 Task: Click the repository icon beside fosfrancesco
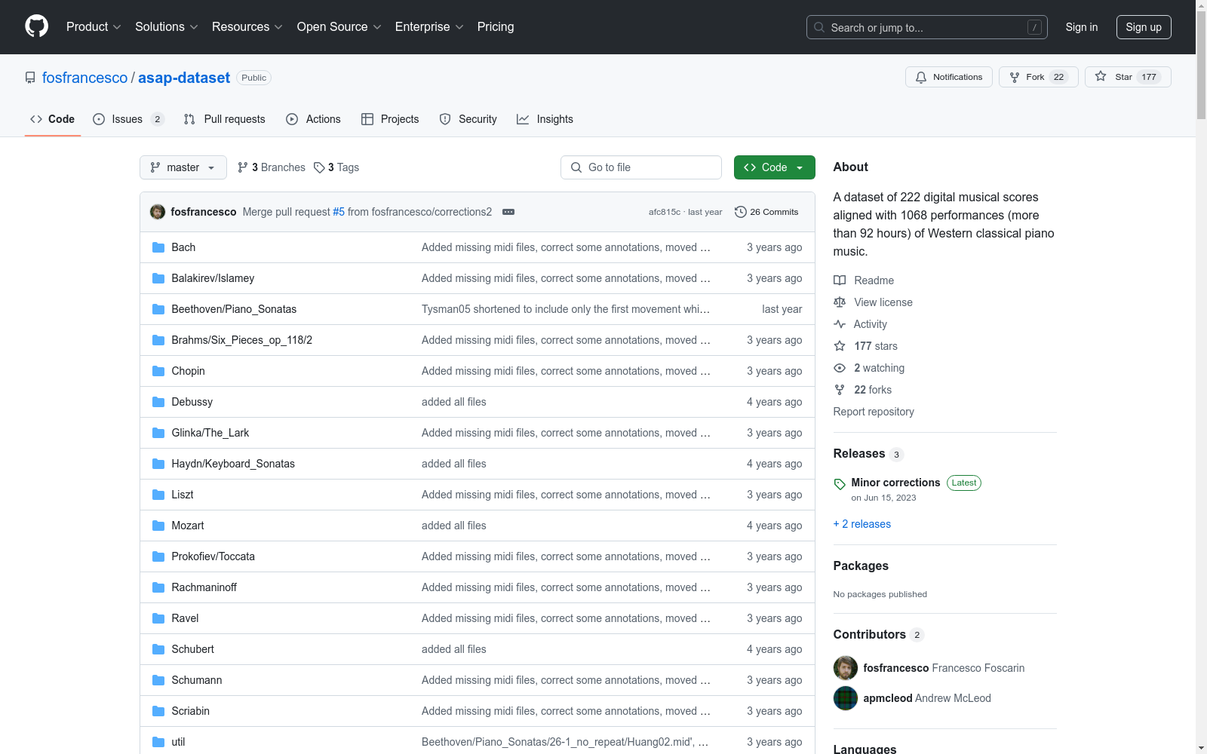30,78
